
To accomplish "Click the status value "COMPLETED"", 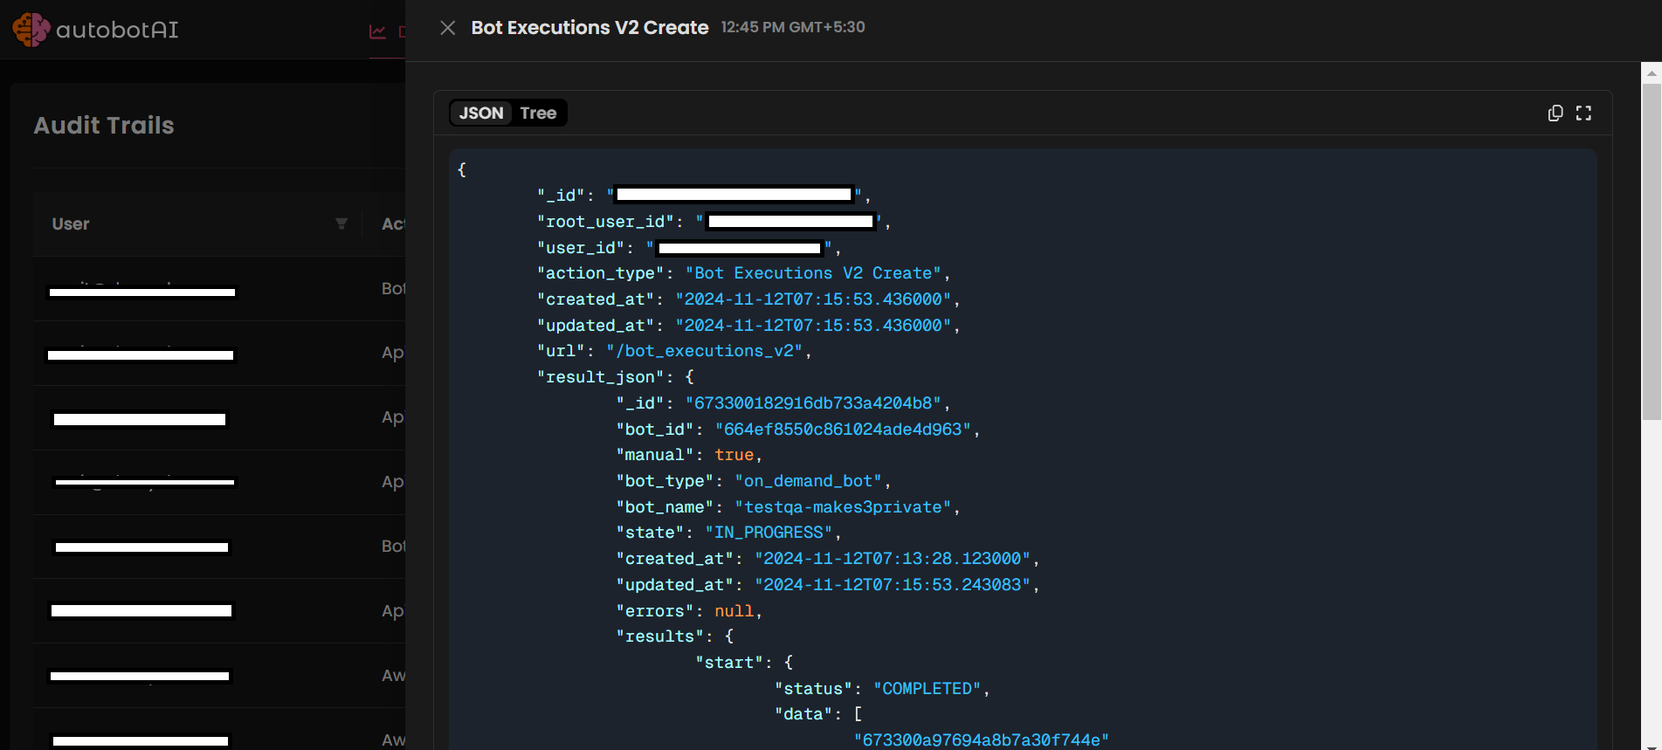I will [x=928, y=689].
